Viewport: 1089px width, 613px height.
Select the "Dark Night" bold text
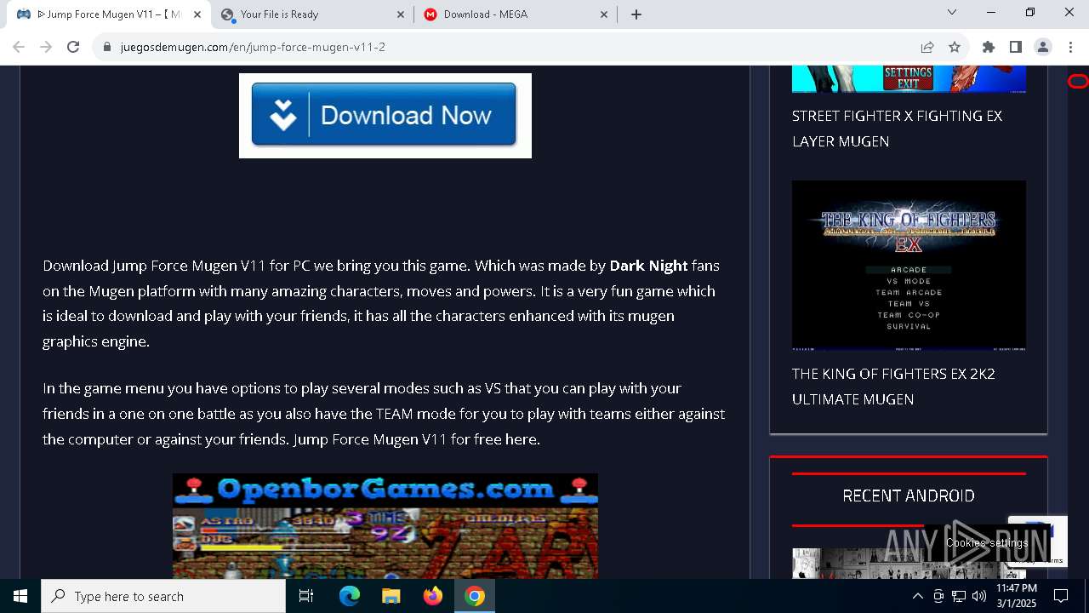pyautogui.click(x=648, y=266)
